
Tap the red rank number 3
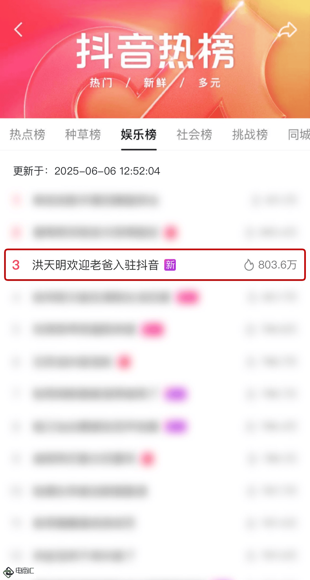(x=16, y=265)
